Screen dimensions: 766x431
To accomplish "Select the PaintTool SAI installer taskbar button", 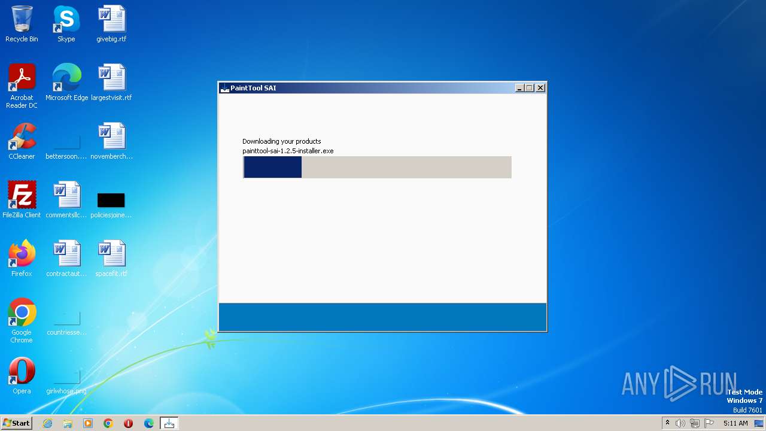I will point(169,423).
